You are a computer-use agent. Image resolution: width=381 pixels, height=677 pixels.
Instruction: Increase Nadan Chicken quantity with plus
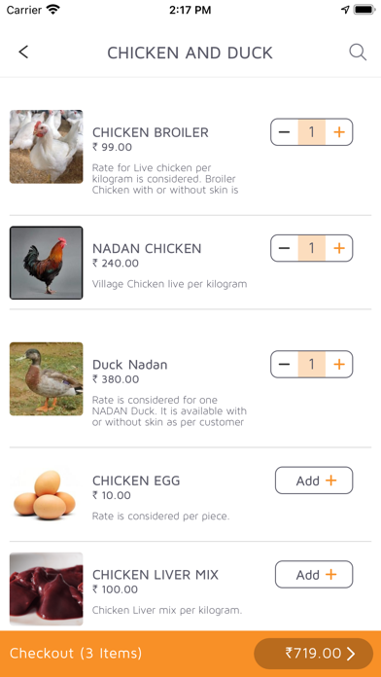(339, 248)
